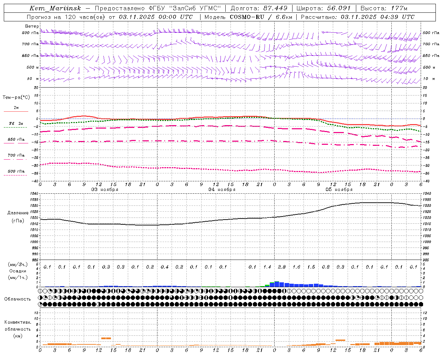Viewport: 441px width, 353px height.
Task: Click the 'Тем-ра(°C)' temperature panel label
Action: (16, 98)
